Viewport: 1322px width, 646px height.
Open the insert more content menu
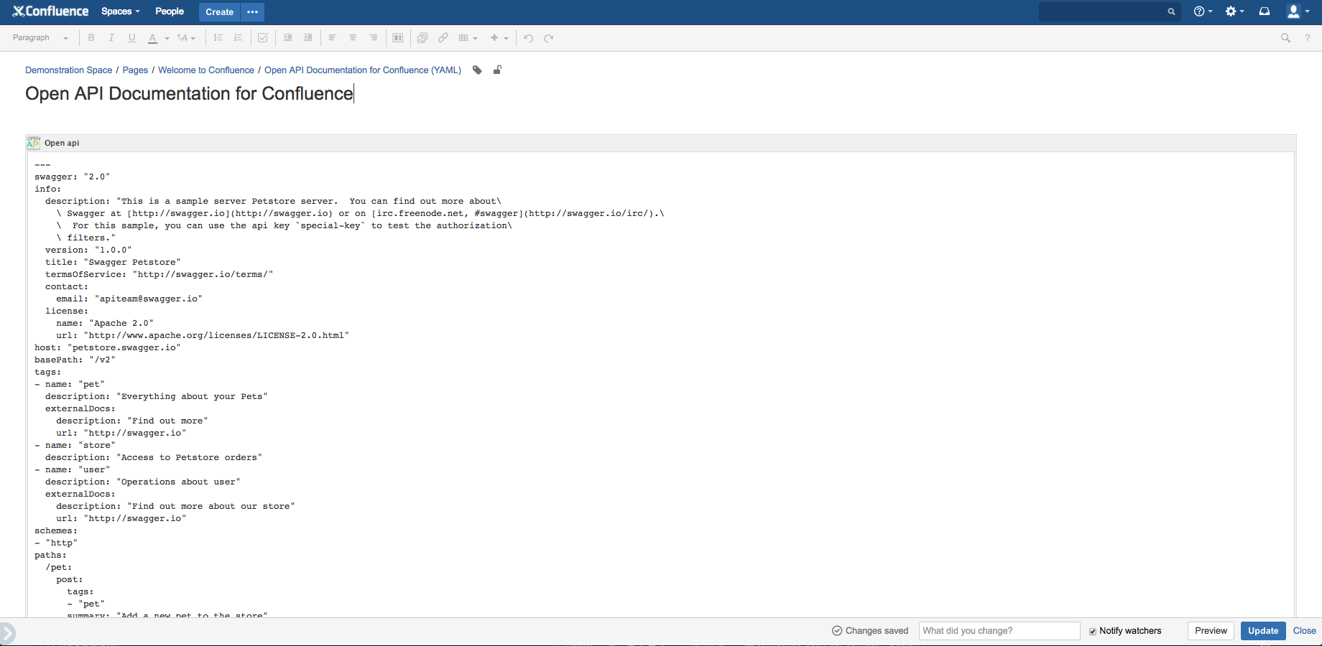pyautogui.click(x=499, y=38)
